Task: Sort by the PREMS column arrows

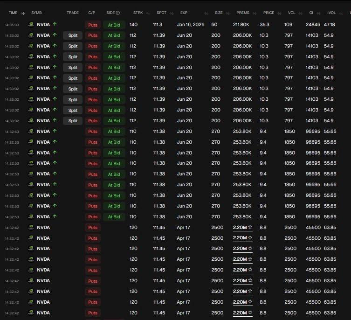Action: point(255,14)
